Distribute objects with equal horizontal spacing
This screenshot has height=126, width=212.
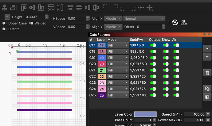[96, 8]
